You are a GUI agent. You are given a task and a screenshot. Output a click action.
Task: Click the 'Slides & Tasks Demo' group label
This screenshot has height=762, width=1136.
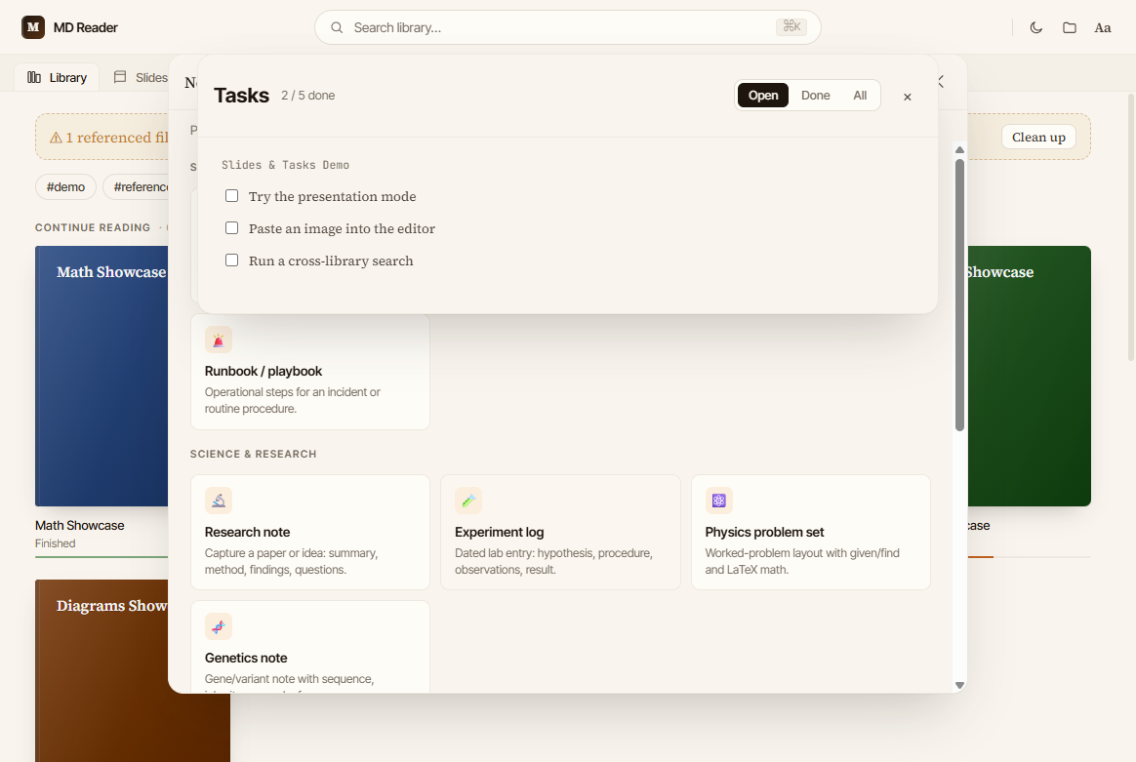285,165
